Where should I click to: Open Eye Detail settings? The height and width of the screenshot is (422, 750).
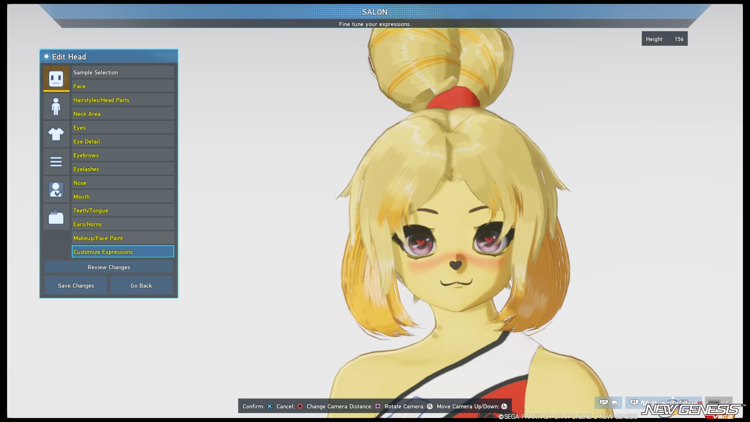[x=123, y=141]
